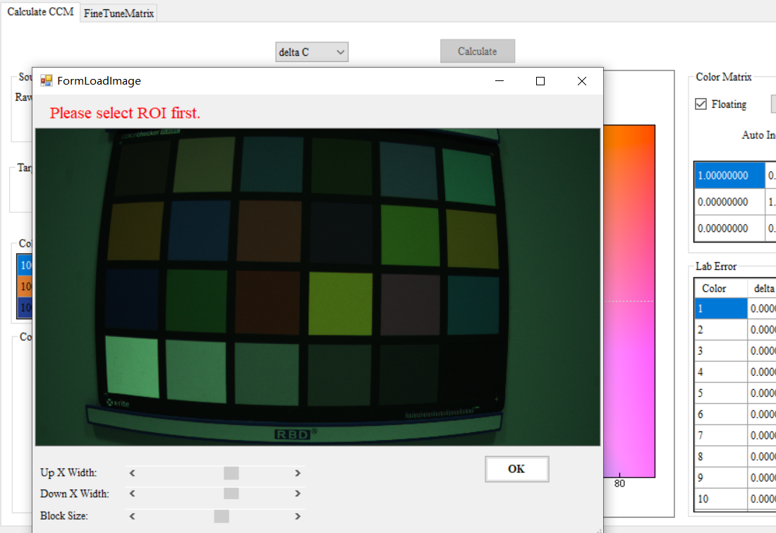Click right arrow of Down X Width slider
This screenshot has height=533, width=776.
[298, 494]
